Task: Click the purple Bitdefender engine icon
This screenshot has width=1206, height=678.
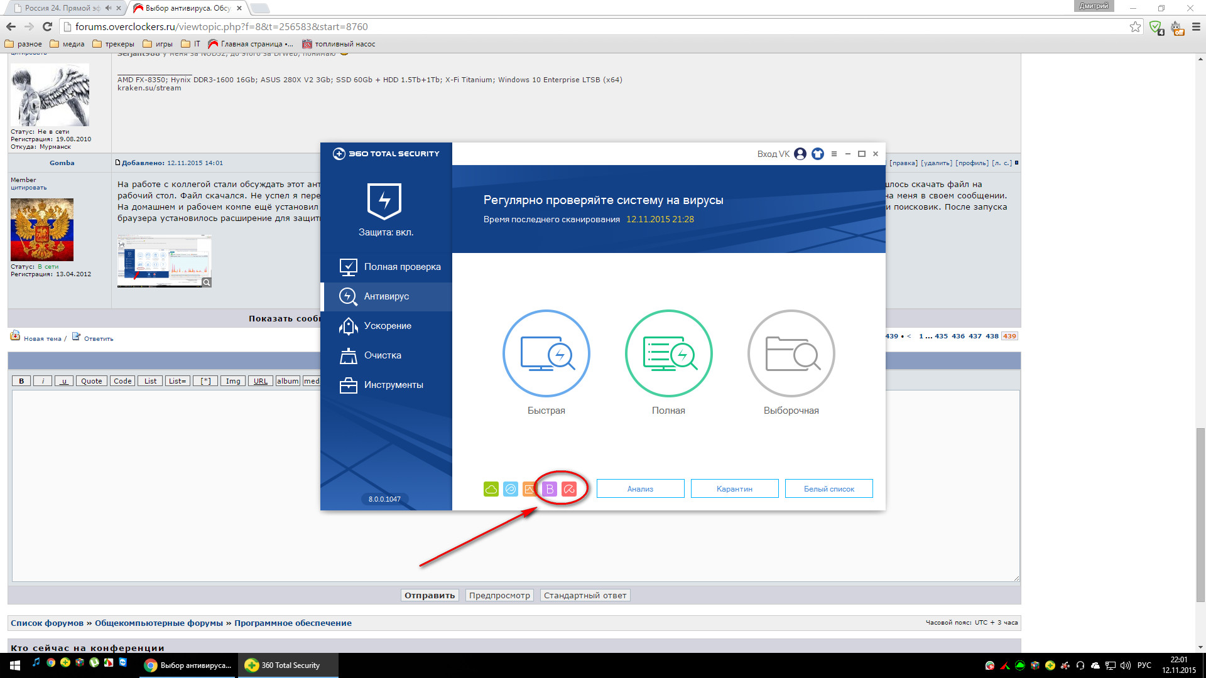Action: click(x=550, y=489)
